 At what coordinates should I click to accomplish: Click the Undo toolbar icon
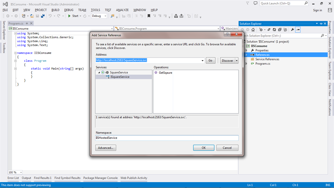click(50, 16)
